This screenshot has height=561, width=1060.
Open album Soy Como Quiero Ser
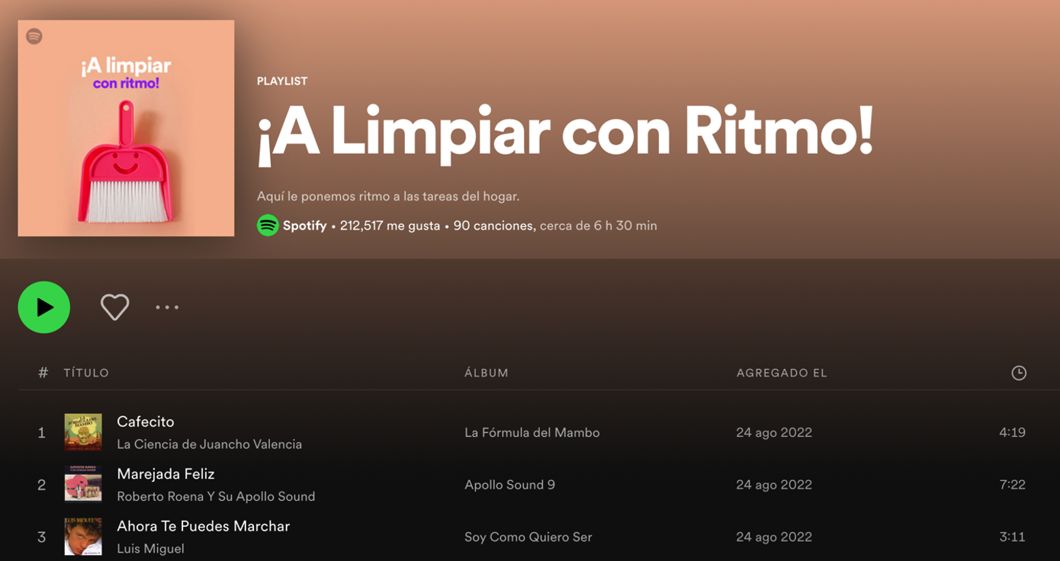coord(528,537)
